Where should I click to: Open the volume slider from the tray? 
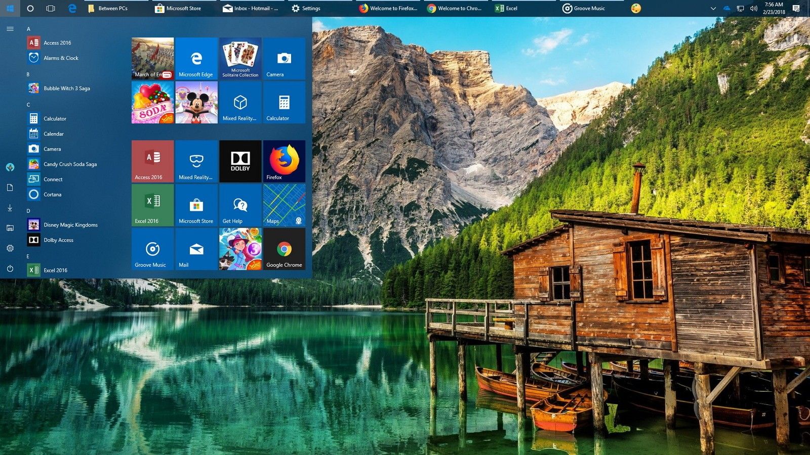[x=753, y=8]
